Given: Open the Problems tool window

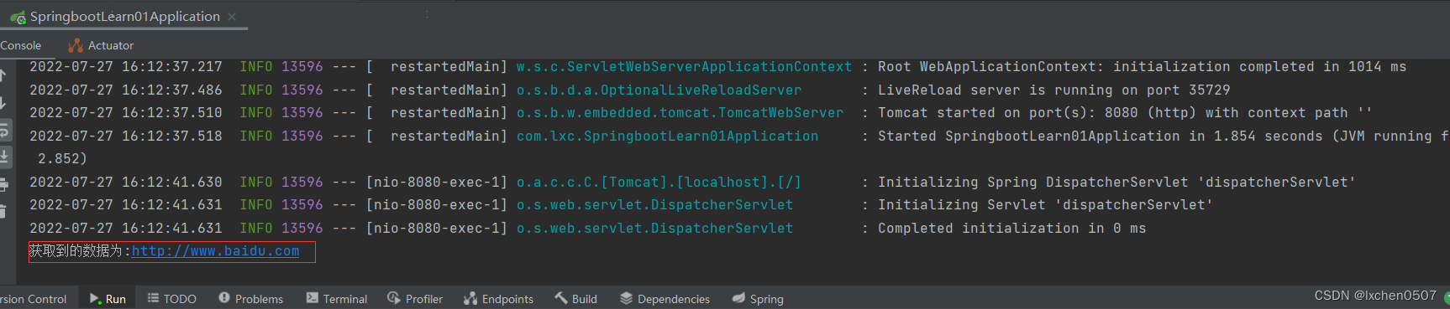Looking at the screenshot, I should point(250,299).
